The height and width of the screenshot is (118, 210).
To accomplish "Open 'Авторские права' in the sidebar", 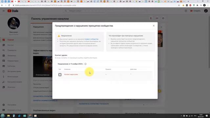I will point(14,71).
